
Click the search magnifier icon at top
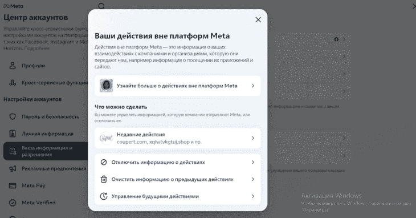(101, 6)
